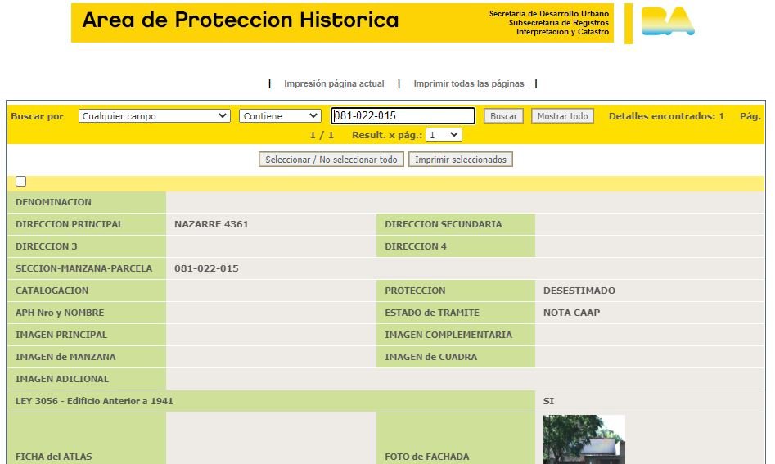Click the 'APH Nro y NOMBRE' label

tap(60, 313)
